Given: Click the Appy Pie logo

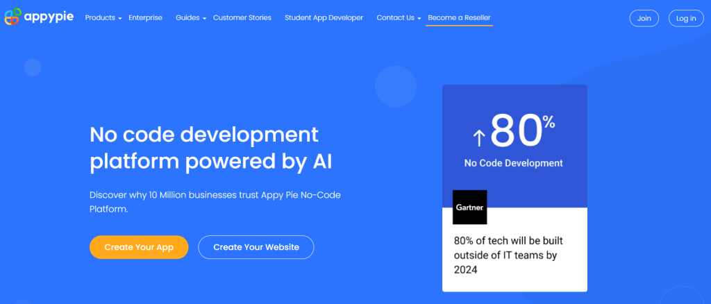Looking at the screenshot, I should click(39, 17).
